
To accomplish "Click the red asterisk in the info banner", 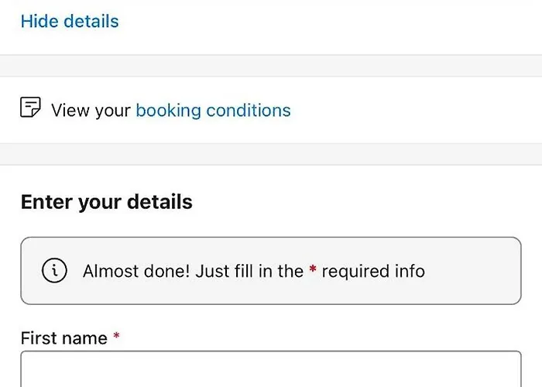I will click(313, 271).
